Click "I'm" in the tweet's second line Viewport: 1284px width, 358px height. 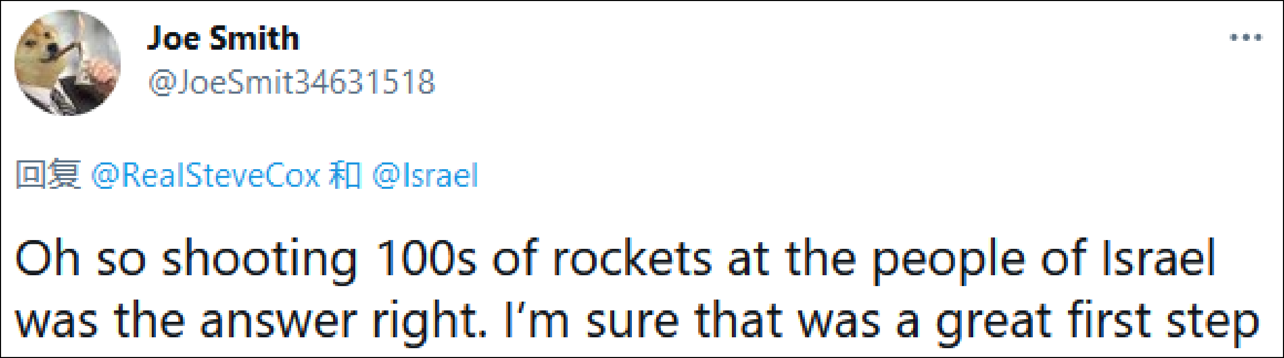[x=537, y=321]
